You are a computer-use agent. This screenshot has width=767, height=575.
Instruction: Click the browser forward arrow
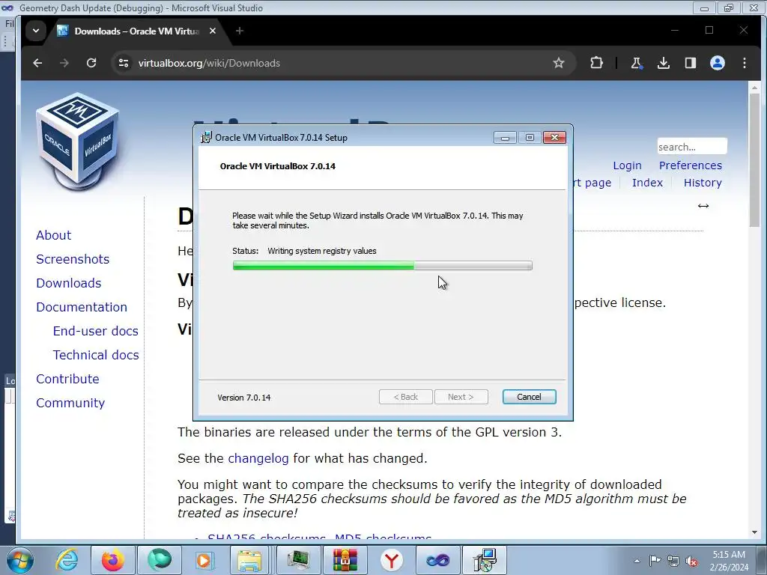point(64,63)
